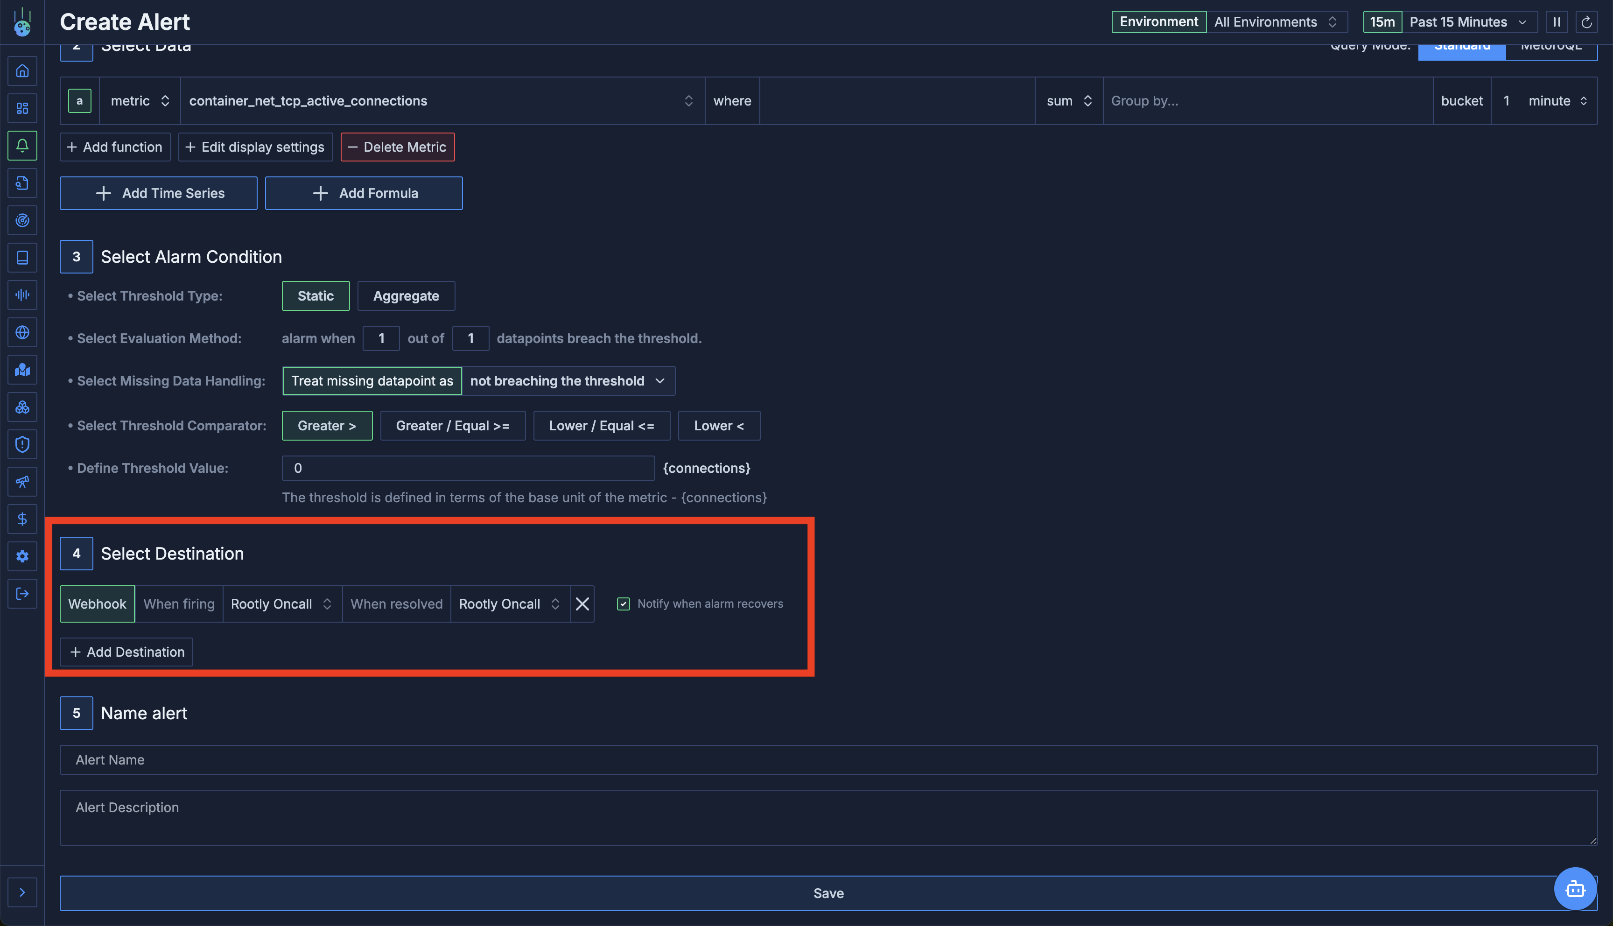The height and width of the screenshot is (926, 1613).
Task: Open the Past 15 Minutes time range
Action: click(x=1466, y=22)
